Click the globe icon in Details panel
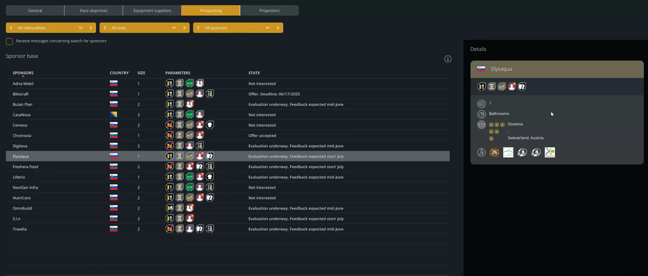The image size is (648, 276). (482, 125)
